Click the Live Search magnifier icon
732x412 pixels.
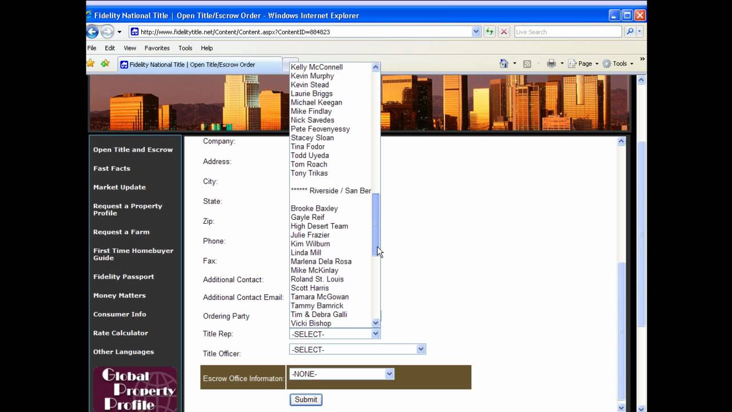630,32
